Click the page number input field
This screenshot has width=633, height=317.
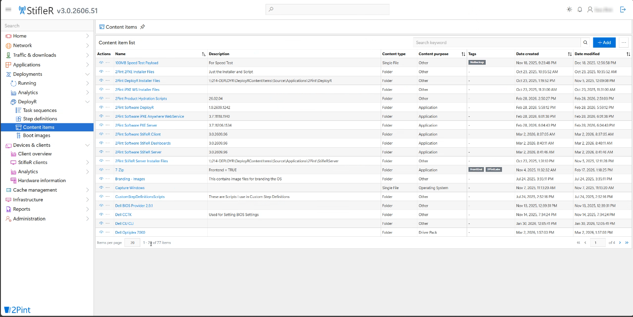tap(598, 242)
